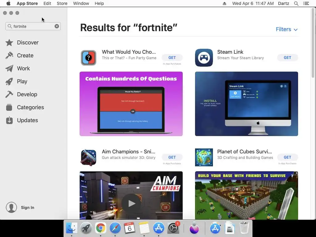
Task: Click the Gun attack simulator 3D: Glory subtitle
Action: [129, 158]
